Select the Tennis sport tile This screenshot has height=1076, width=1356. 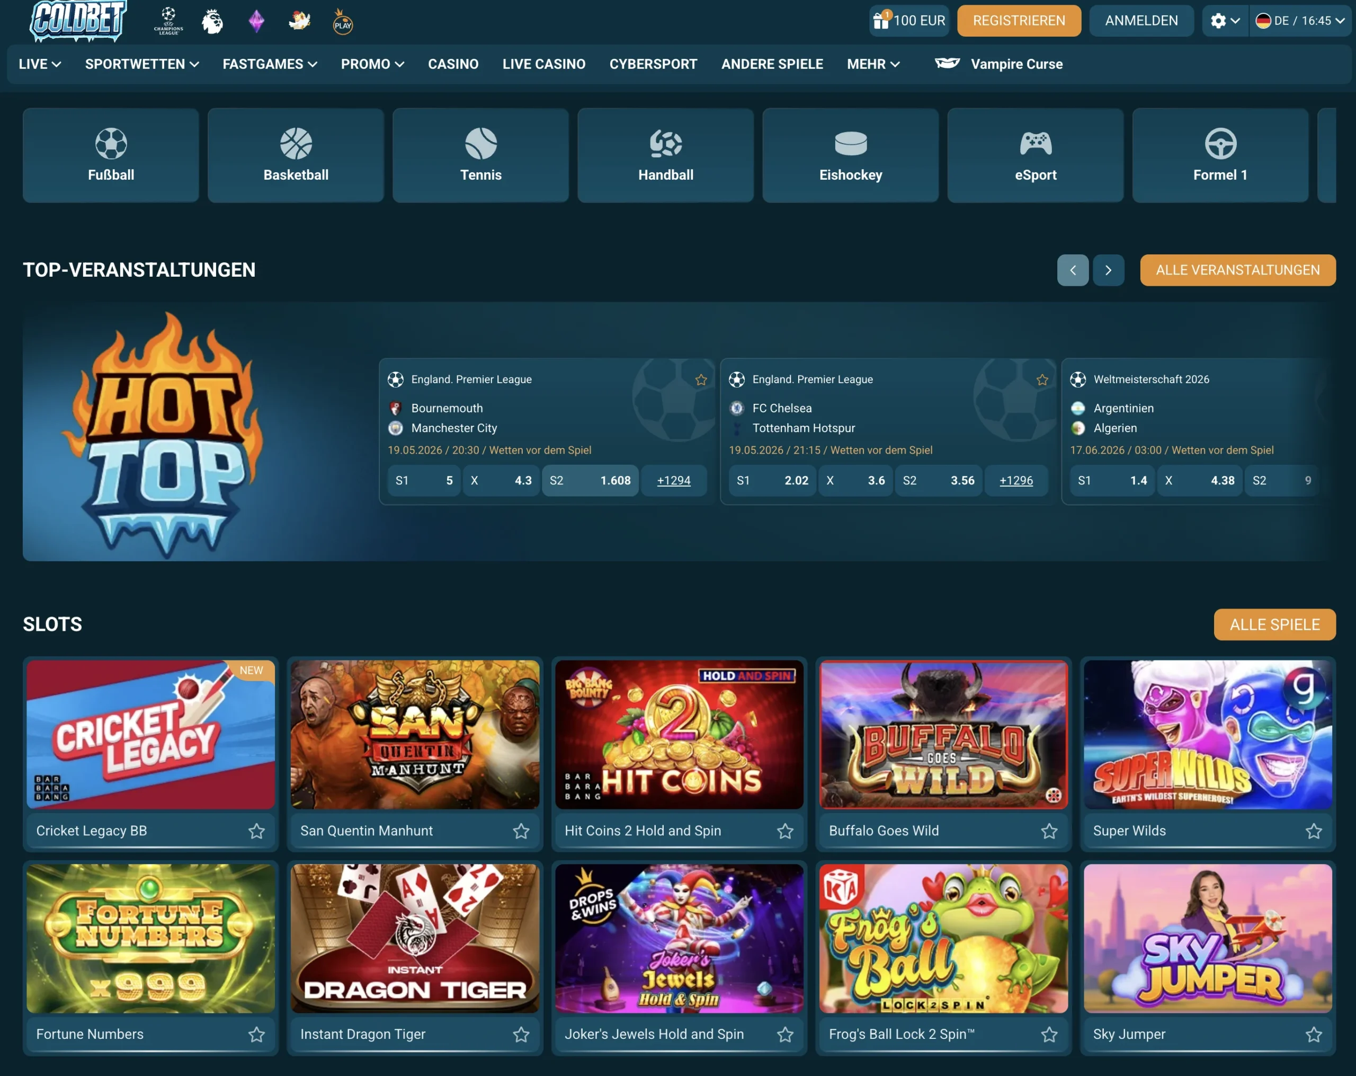point(480,155)
